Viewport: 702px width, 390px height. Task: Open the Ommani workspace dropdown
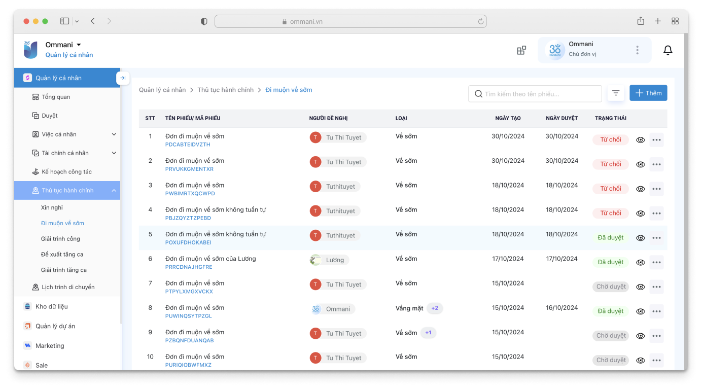(79, 45)
